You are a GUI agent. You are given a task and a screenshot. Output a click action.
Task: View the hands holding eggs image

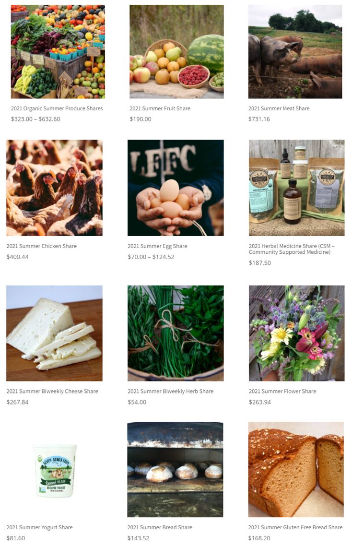[176, 188]
